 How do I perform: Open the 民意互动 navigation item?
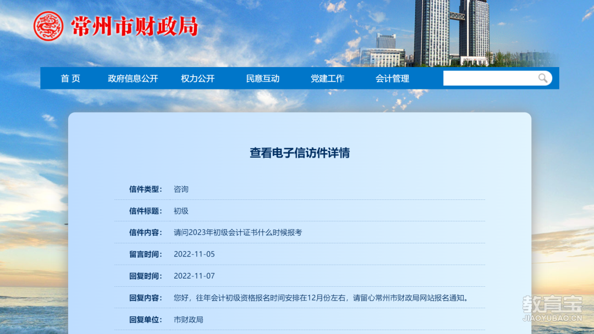(x=262, y=79)
